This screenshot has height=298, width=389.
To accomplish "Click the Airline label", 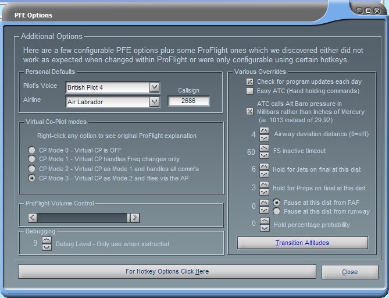I will click(x=32, y=100).
